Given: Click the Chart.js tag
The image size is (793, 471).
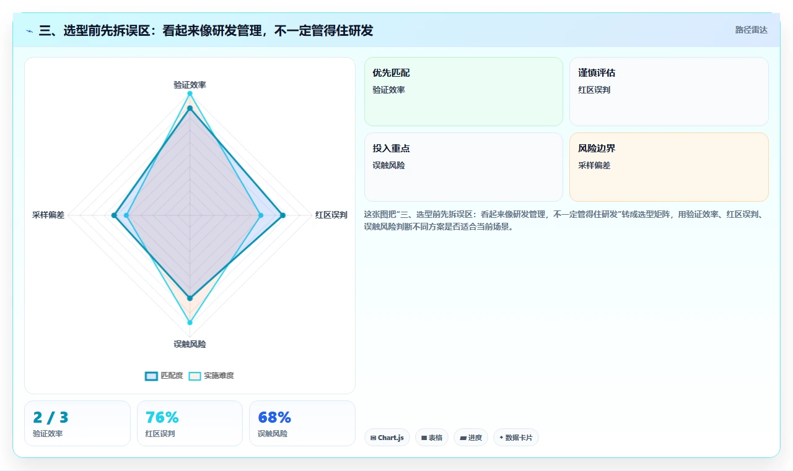Looking at the screenshot, I should click(387, 438).
